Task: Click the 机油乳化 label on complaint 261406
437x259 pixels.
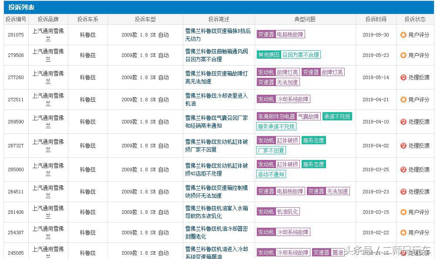Action: [289, 212]
